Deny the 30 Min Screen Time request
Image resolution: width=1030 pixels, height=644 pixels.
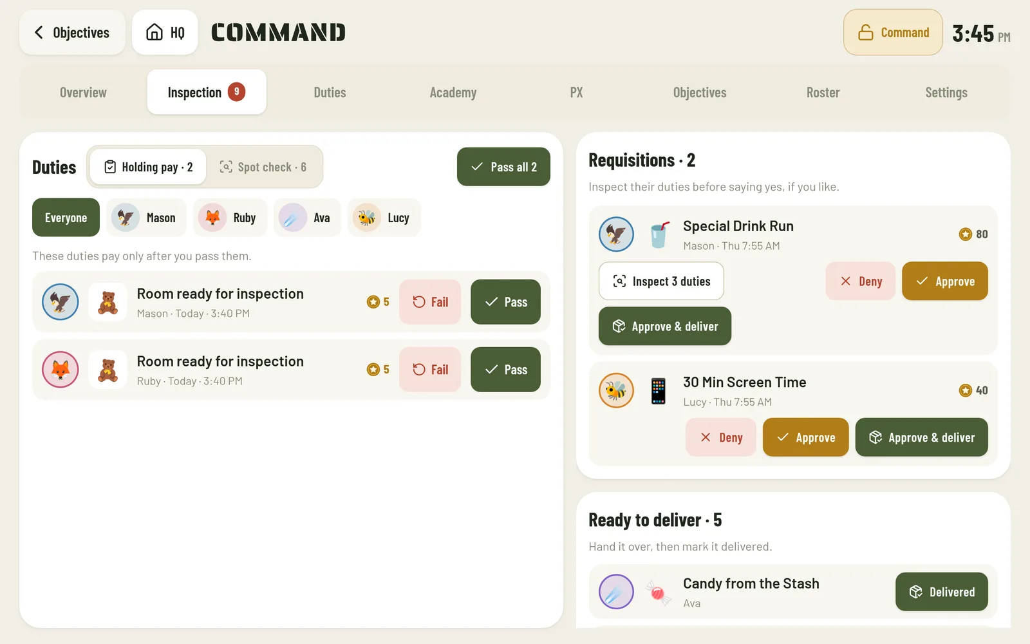tap(721, 437)
